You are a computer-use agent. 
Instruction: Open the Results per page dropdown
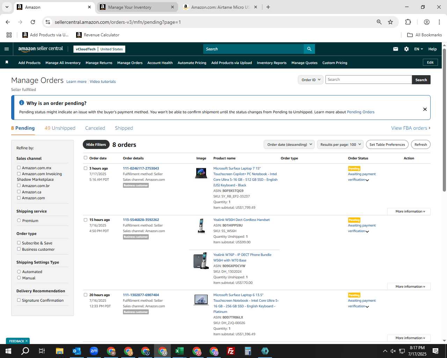(340, 144)
